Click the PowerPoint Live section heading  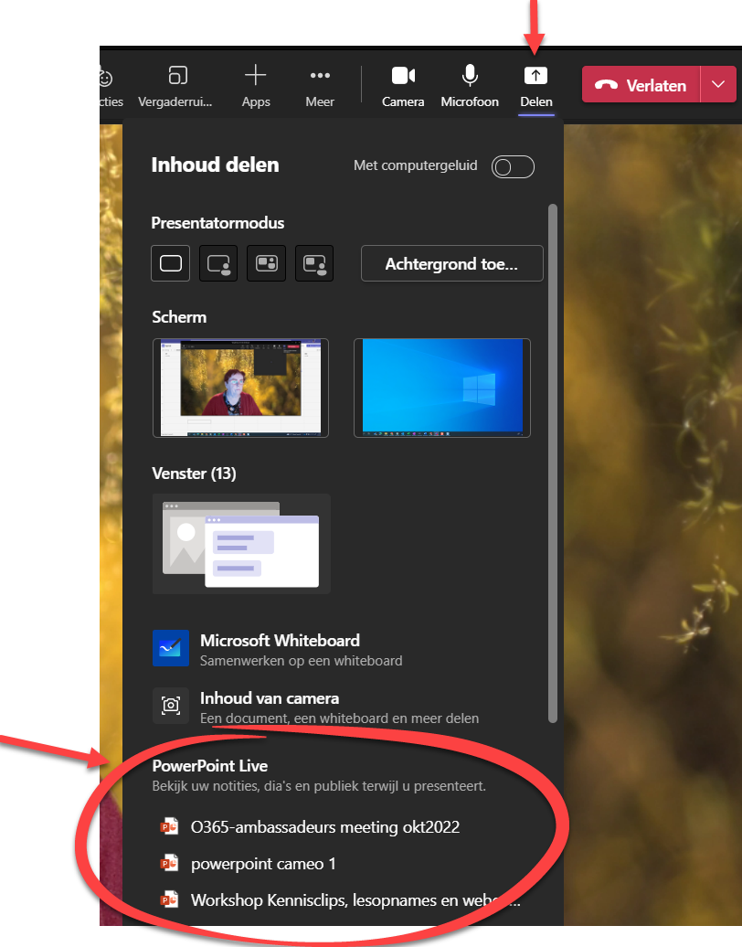click(210, 766)
